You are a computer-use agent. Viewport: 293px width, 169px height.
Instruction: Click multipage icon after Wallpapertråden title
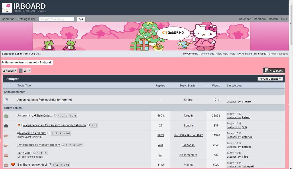tap(89, 125)
